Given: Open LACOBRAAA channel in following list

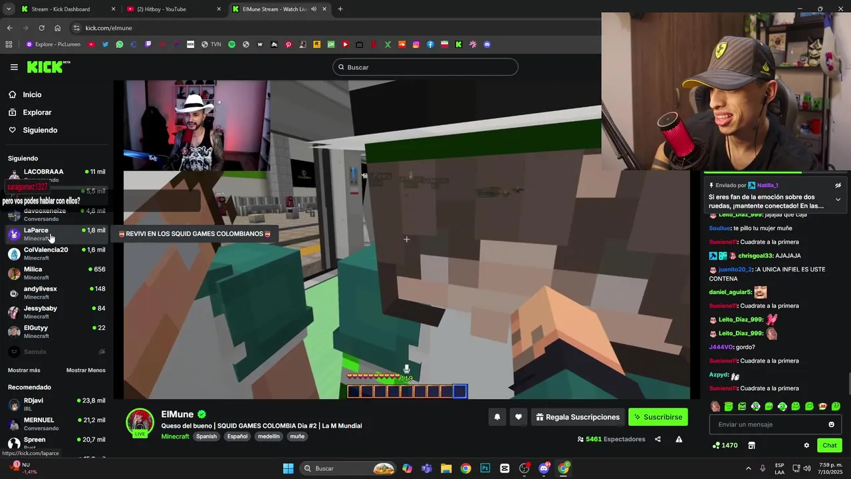Looking at the screenshot, I should 57,175.
